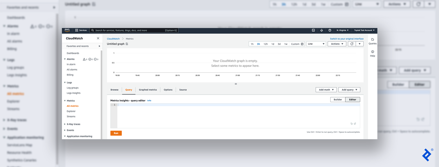The image size is (439, 167).
Task: Collapse the Application monitoring section
Action: pyautogui.click(x=65, y=136)
